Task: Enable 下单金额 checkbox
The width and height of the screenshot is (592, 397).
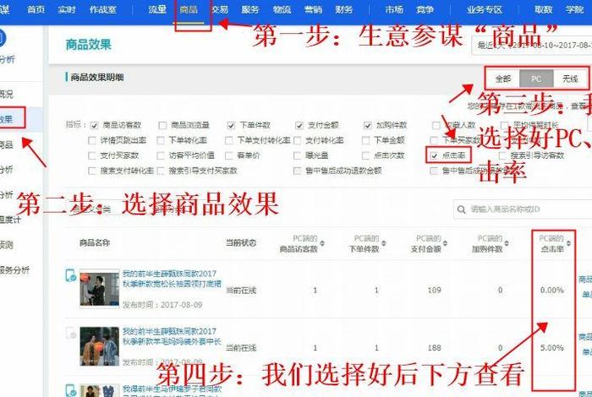Action: (x=365, y=140)
